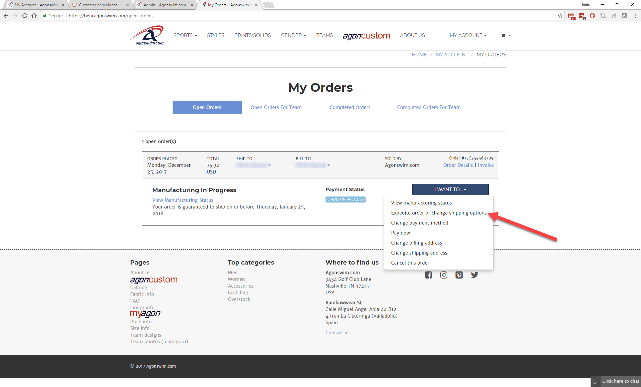Open the Facebook social icon

428,275
